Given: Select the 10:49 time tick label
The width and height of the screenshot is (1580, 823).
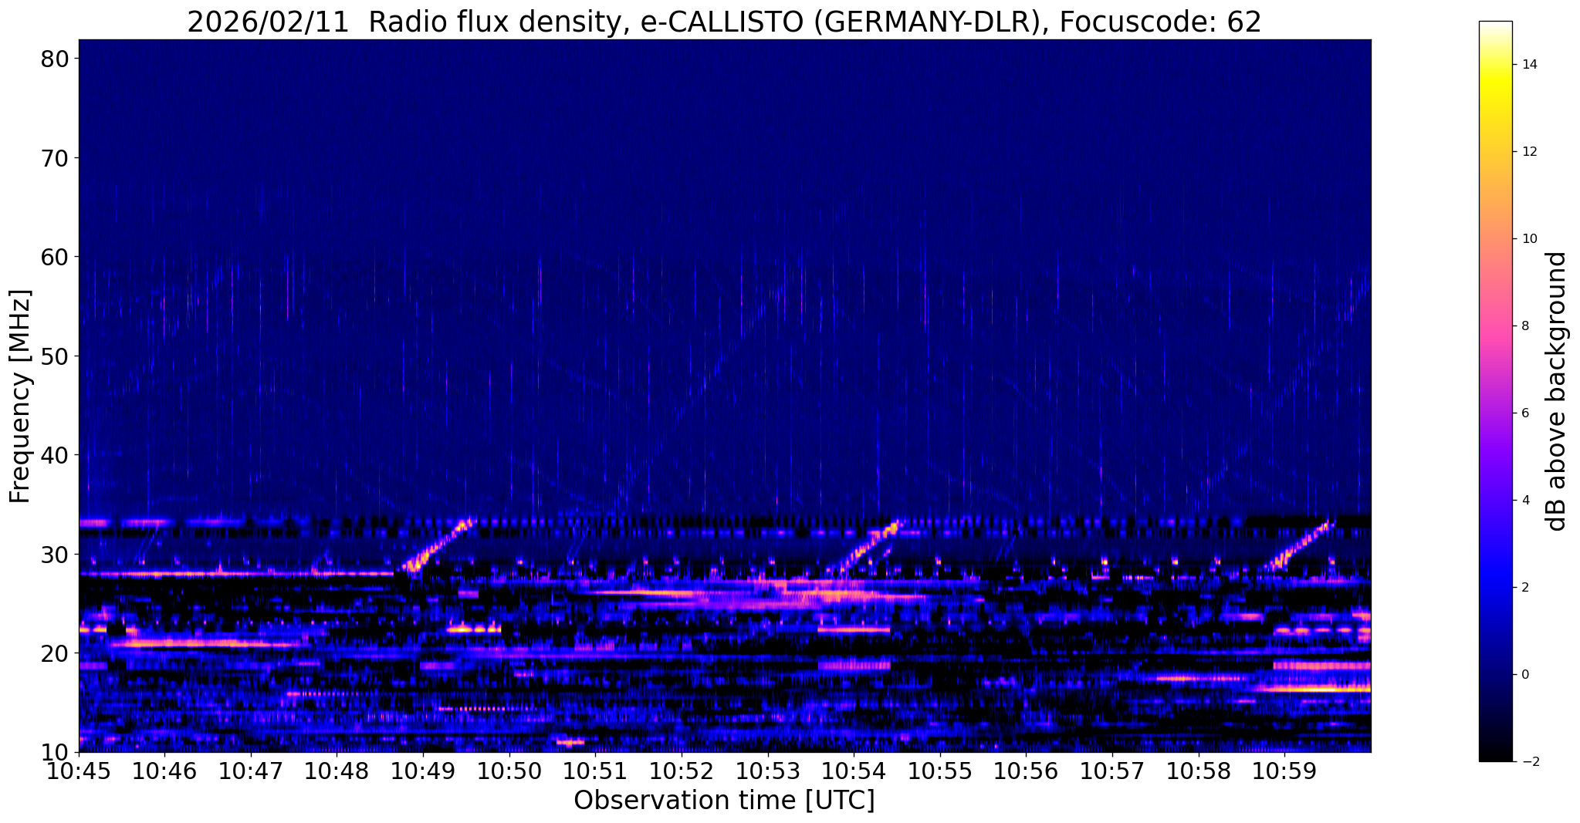Looking at the screenshot, I should point(423,771).
